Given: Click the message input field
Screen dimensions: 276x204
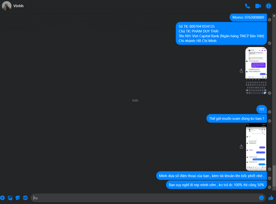Looking at the screenshot, I should pyautogui.click(x=145, y=198).
